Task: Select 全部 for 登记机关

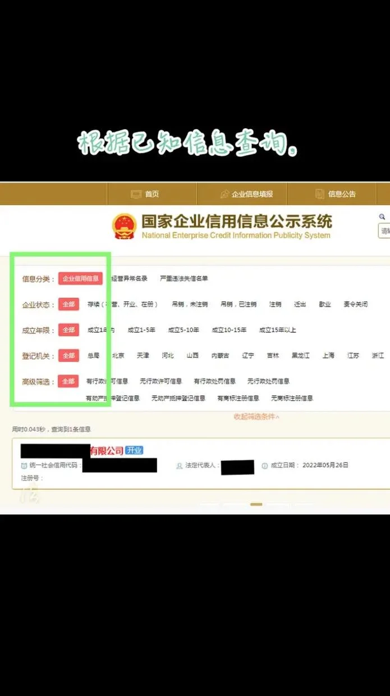Action: 68,356
